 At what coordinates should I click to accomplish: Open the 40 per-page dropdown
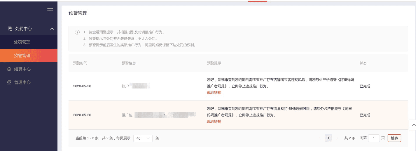(x=143, y=138)
